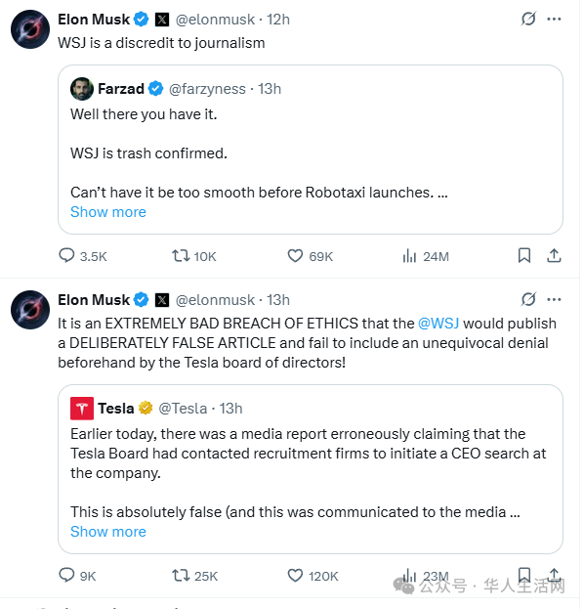Share the first Elon Musk tweet
This screenshot has height=609, width=584.
[554, 255]
